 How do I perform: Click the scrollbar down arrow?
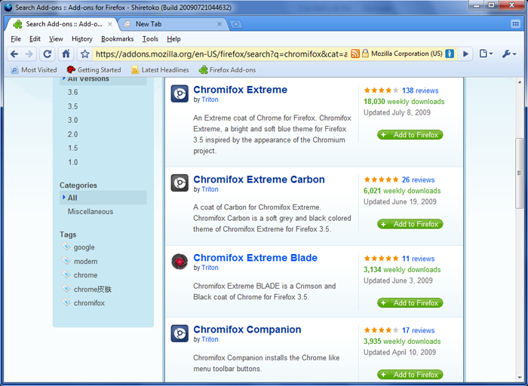519,377
